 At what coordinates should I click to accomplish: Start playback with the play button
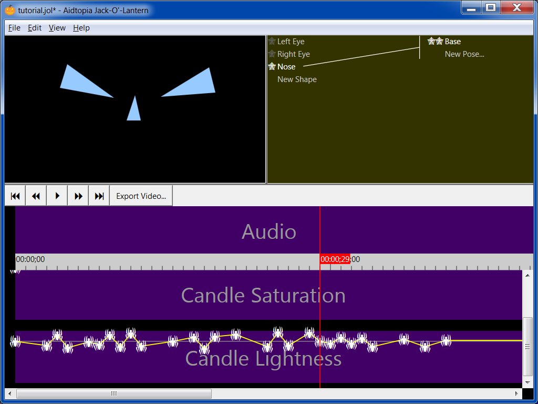pyautogui.click(x=57, y=196)
